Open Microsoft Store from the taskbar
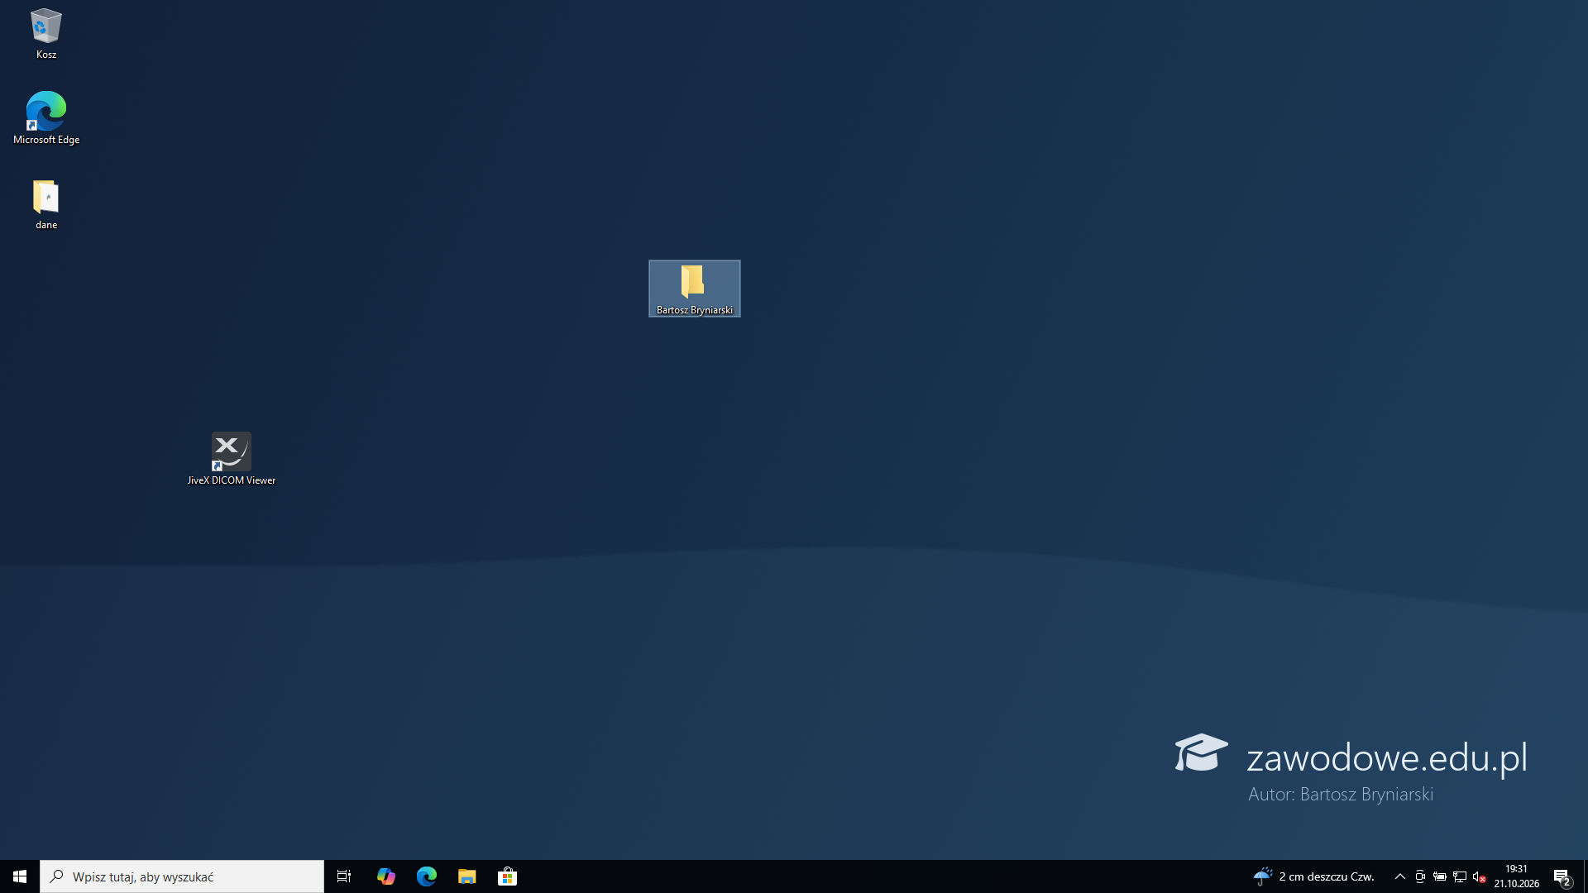1588x893 pixels. click(507, 876)
